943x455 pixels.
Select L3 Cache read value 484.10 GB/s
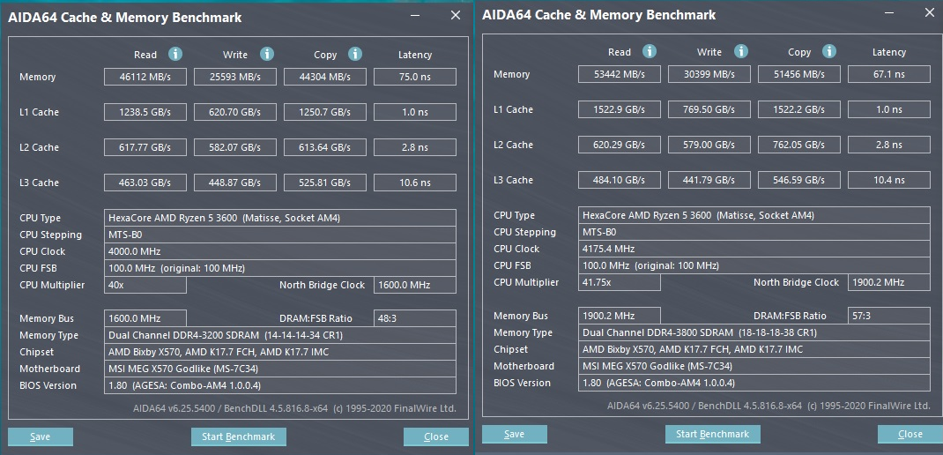tap(620, 180)
